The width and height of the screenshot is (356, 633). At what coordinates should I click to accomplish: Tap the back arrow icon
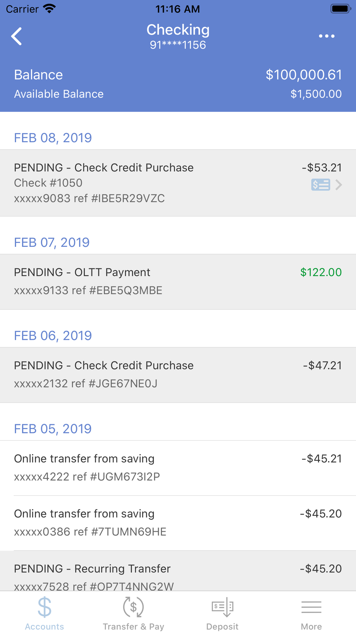pyautogui.click(x=16, y=36)
